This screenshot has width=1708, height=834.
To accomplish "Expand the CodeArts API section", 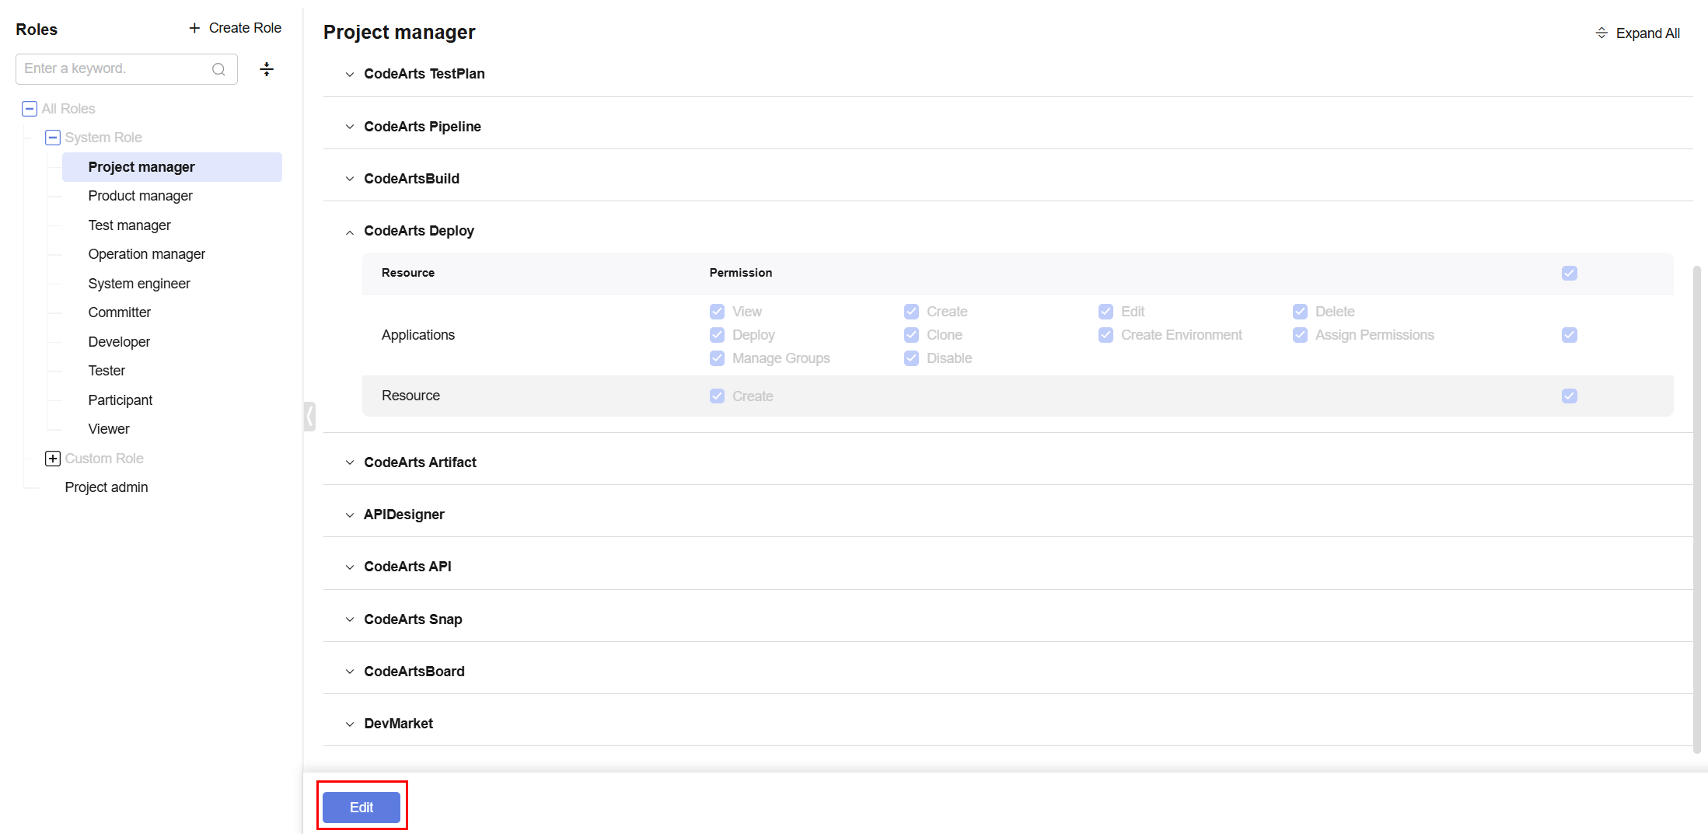I will tap(350, 567).
